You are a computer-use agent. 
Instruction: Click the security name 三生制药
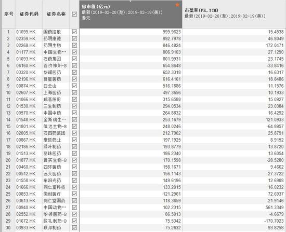coord(52,106)
